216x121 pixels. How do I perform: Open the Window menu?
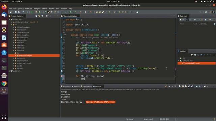[64, 8]
